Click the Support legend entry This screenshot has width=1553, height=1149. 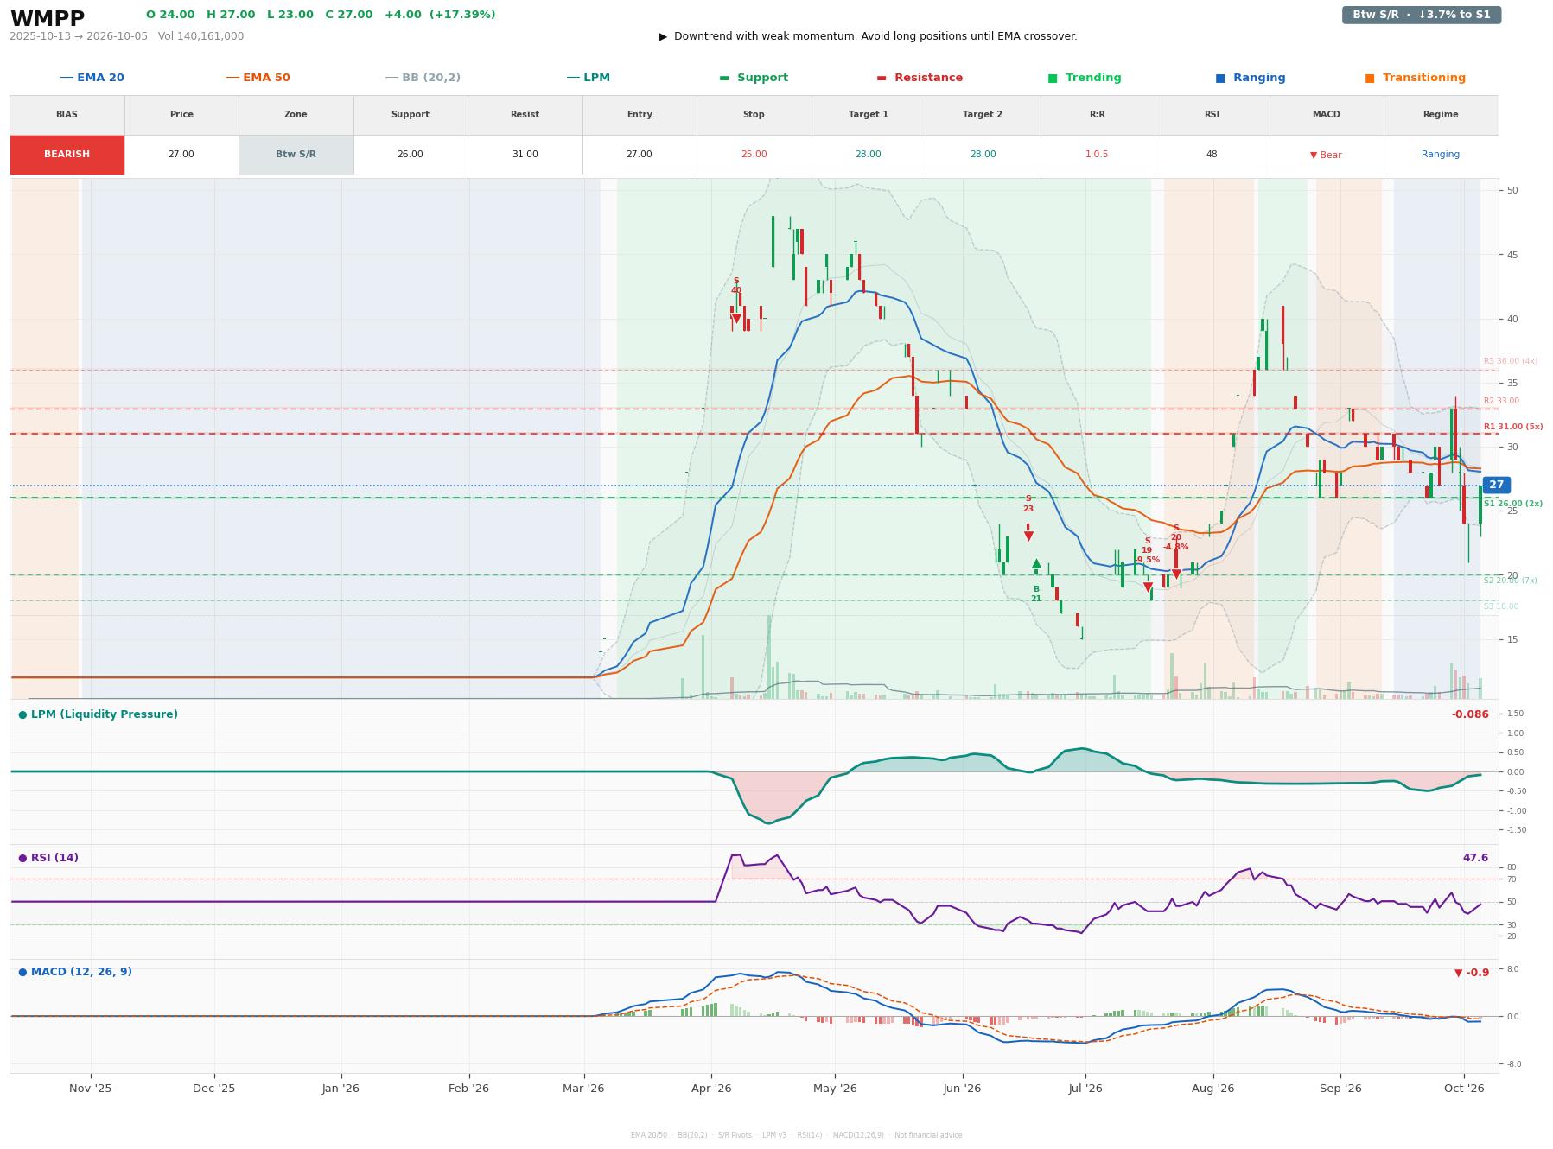point(754,78)
